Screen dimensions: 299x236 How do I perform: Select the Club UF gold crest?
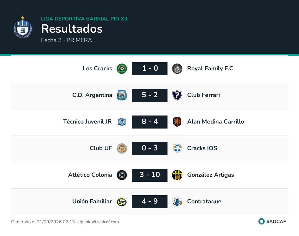coord(122,148)
